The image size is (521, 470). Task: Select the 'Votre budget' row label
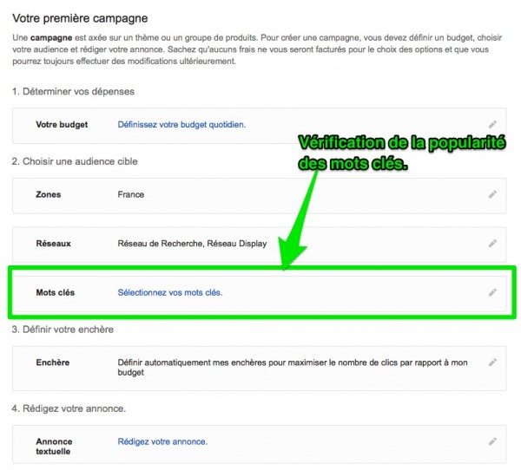click(x=62, y=125)
